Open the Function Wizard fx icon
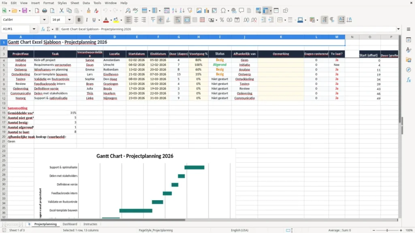The width and height of the screenshot is (415, 233). coord(43,29)
